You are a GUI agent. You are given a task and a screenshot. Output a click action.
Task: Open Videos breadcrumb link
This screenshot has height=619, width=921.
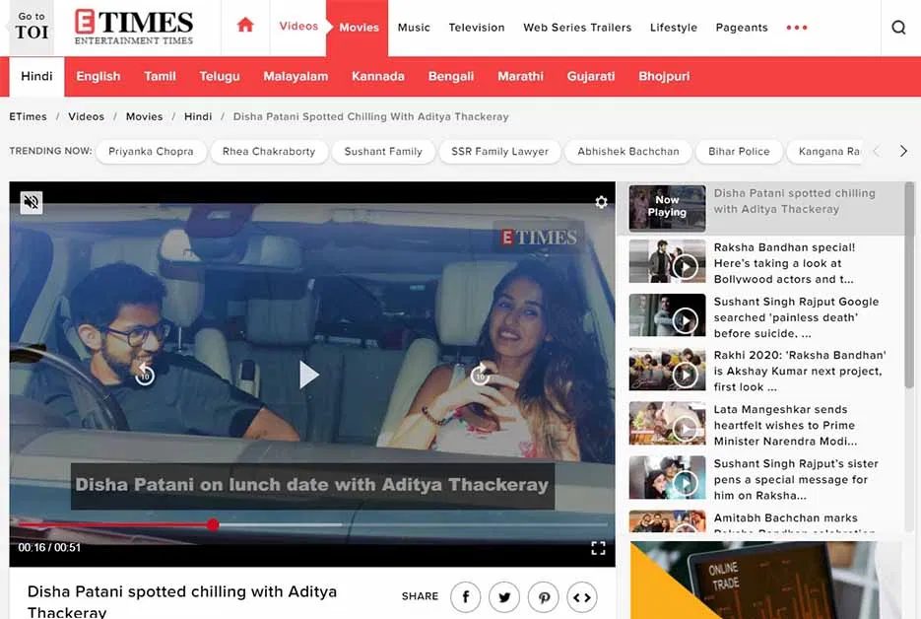[x=86, y=116]
